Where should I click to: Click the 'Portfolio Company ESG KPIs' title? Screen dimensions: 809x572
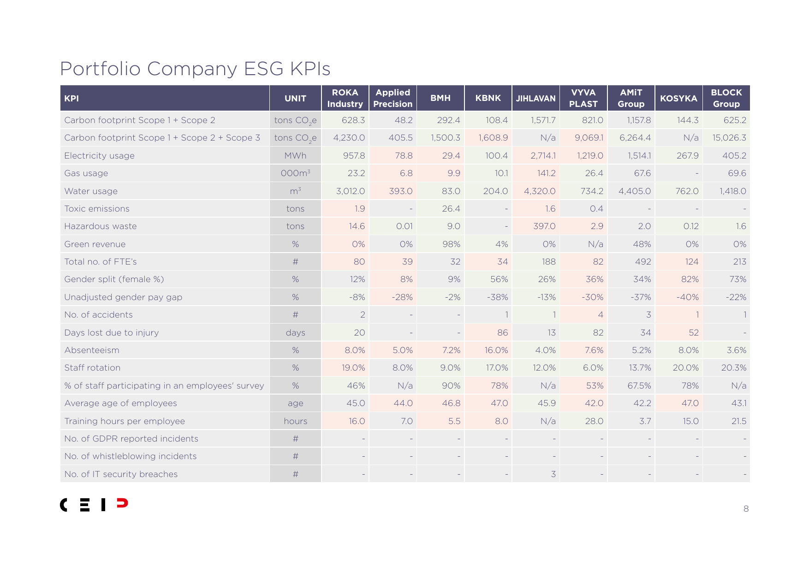tap(195, 69)
